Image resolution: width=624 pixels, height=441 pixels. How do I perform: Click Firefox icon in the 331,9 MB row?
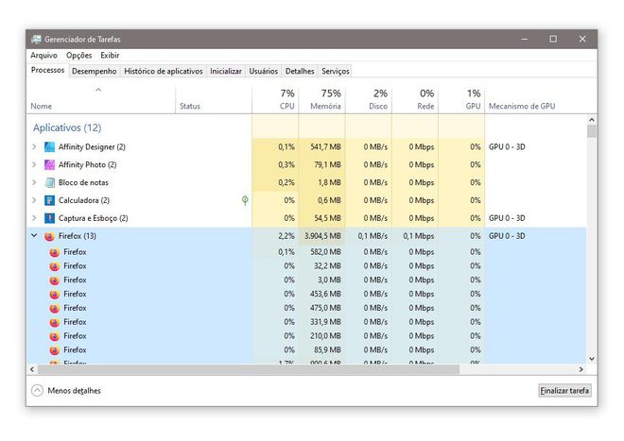55,322
